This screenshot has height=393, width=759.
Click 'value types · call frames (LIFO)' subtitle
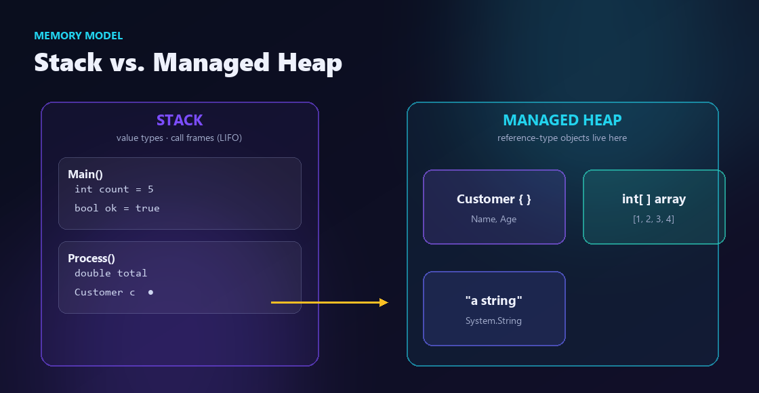coord(179,138)
